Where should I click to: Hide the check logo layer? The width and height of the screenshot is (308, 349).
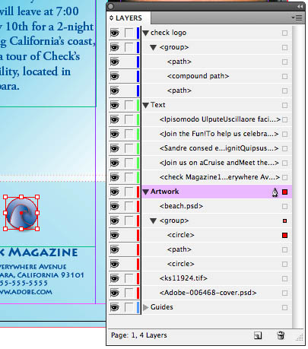115,33
